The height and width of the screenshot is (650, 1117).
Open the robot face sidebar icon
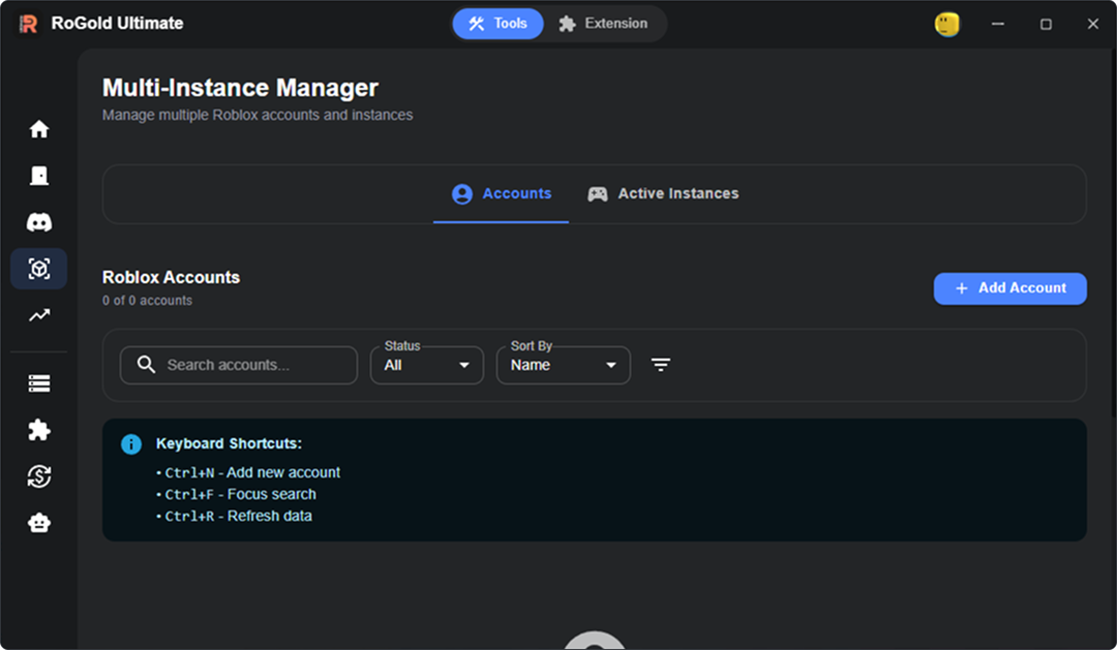coord(39,523)
